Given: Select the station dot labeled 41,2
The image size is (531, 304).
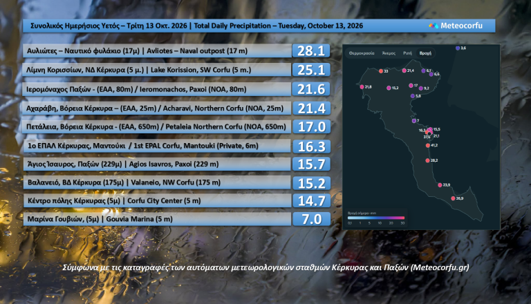Looking at the screenshot, I should 428,146.
